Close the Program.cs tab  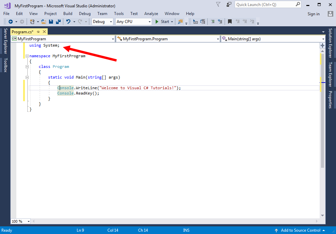pos(44,32)
